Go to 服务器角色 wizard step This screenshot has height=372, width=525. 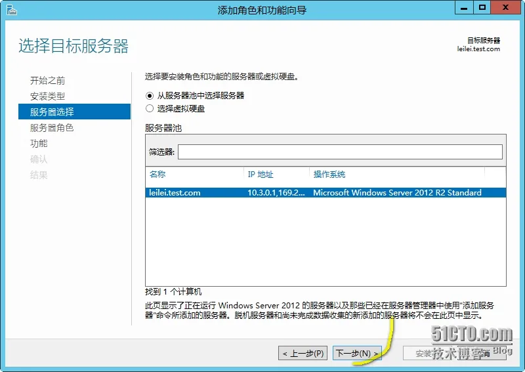(52, 127)
